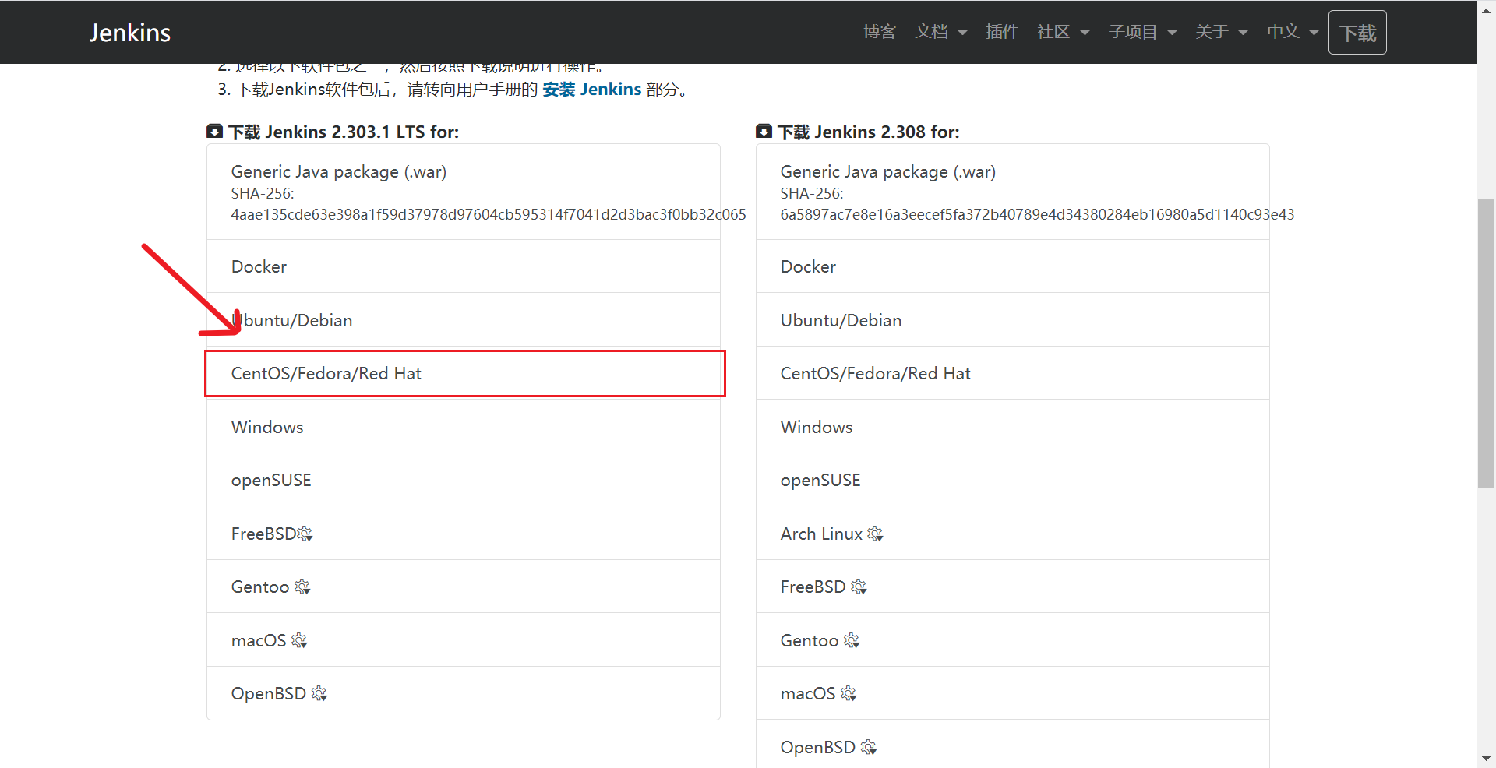The height and width of the screenshot is (768, 1496).
Task: Select openSUSE under Jenkins 2.308
Action: tap(1013, 480)
